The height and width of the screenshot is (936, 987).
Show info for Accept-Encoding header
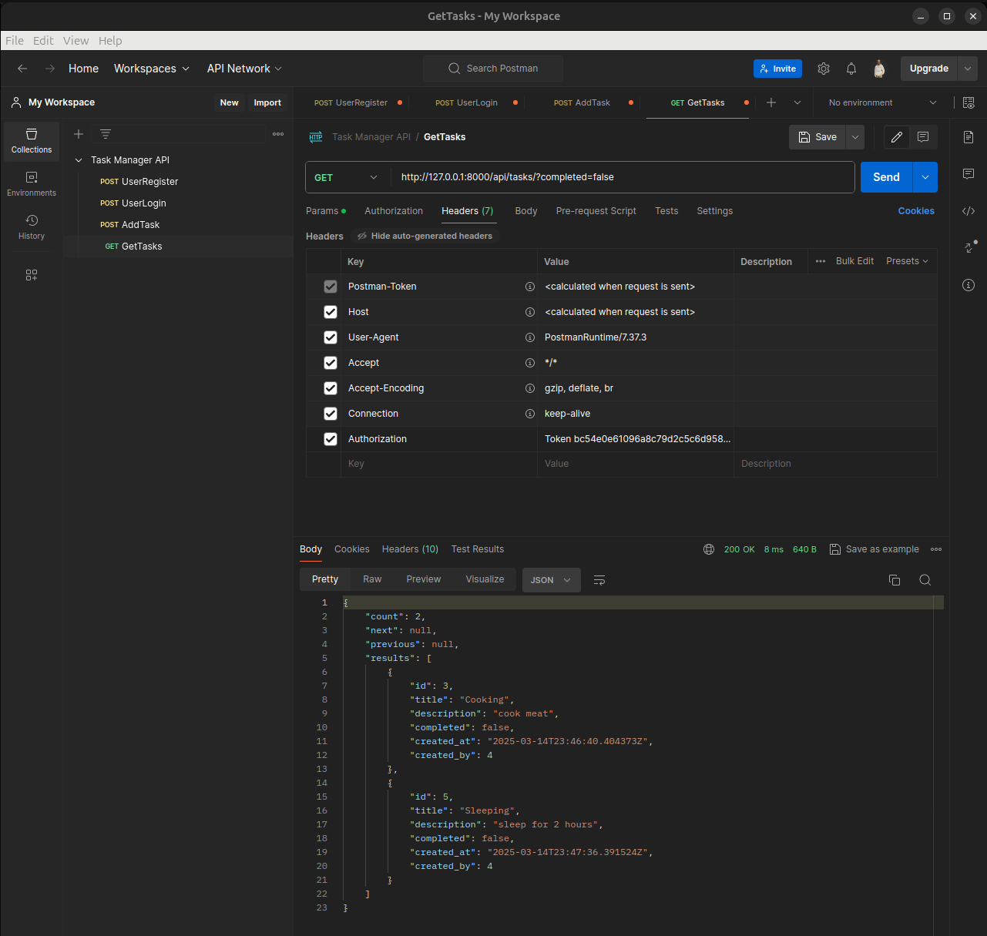point(530,388)
